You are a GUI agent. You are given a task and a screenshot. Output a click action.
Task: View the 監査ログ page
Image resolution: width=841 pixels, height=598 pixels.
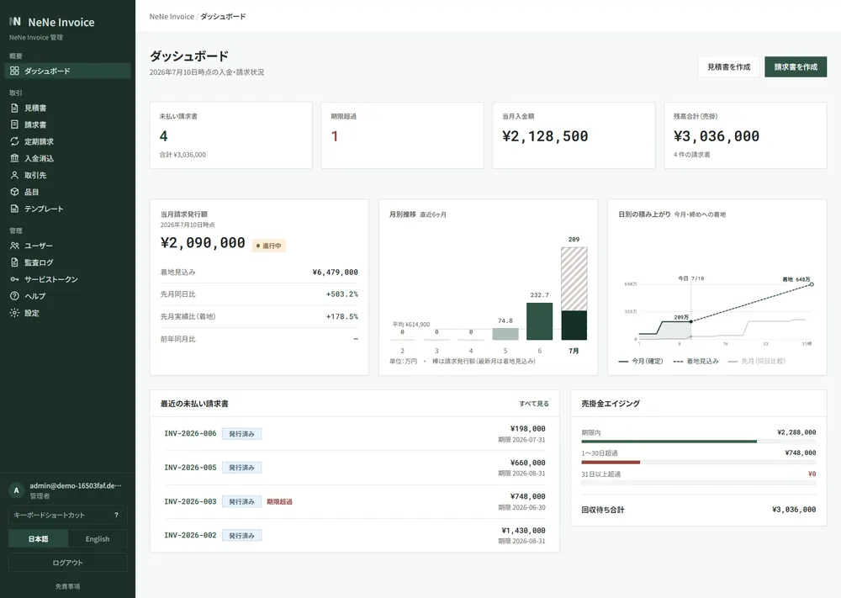[x=67, y=262]
